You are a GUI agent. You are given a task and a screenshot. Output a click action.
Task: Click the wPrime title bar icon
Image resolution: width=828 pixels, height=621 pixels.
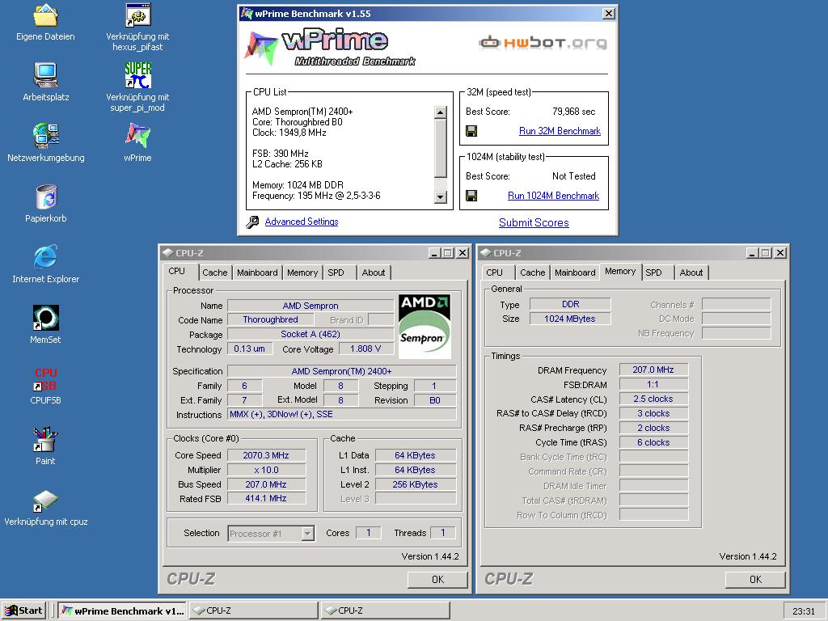point(247,14)
